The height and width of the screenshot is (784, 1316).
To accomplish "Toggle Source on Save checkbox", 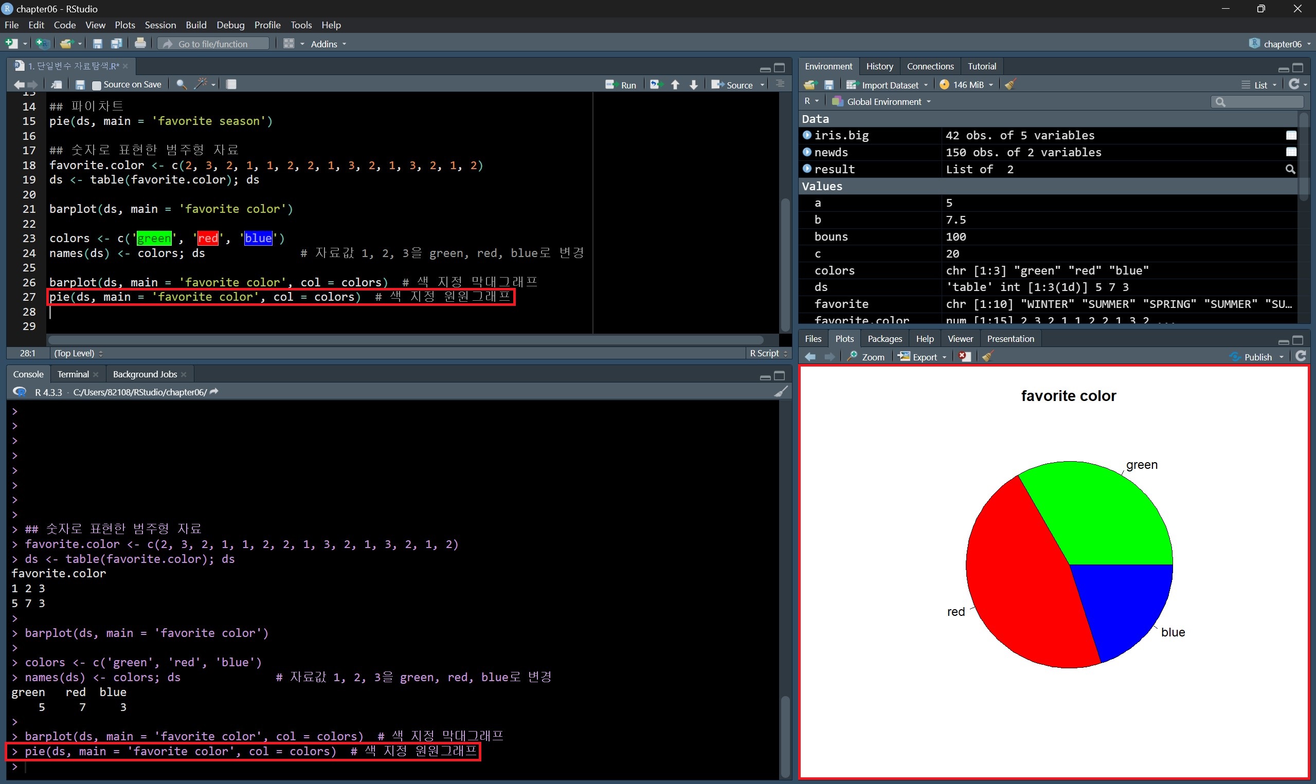I will (x=97, y=85).
